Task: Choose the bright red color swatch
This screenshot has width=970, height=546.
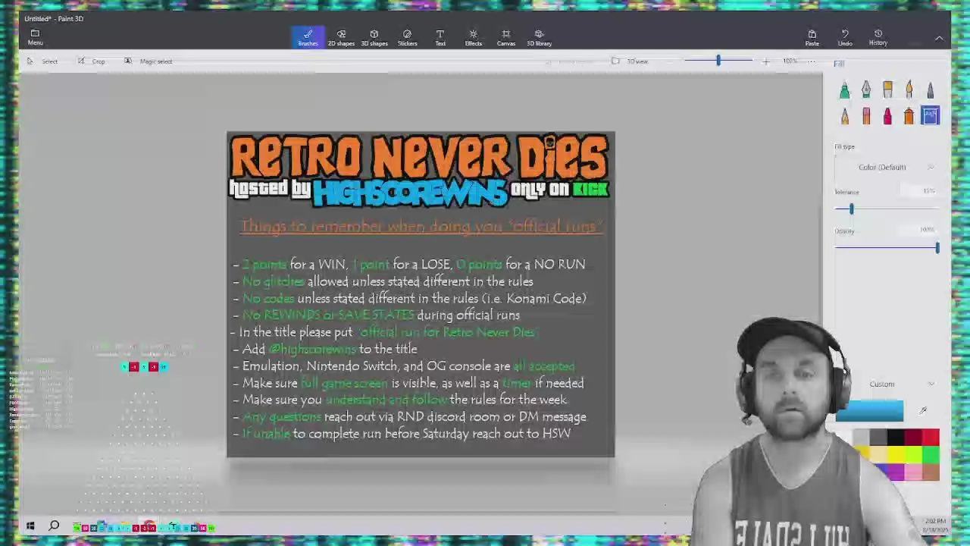Action: click(x=931, y=437)
